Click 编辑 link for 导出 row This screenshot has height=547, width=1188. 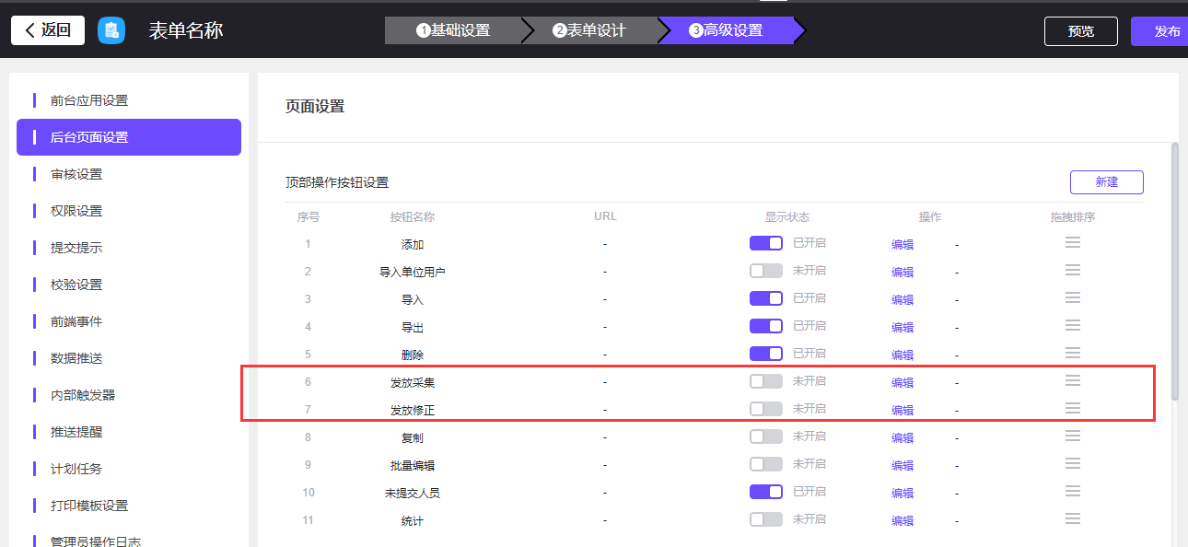(x=903, y=328)
